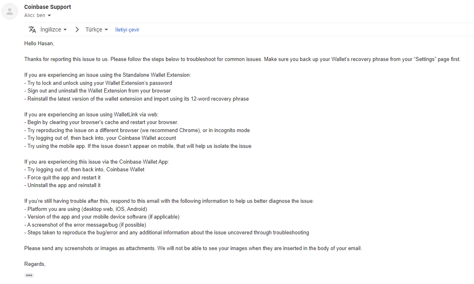Expand recipient details arrow next to ben
Viewport: 474px width, 284px height.
tap(49, 15)
